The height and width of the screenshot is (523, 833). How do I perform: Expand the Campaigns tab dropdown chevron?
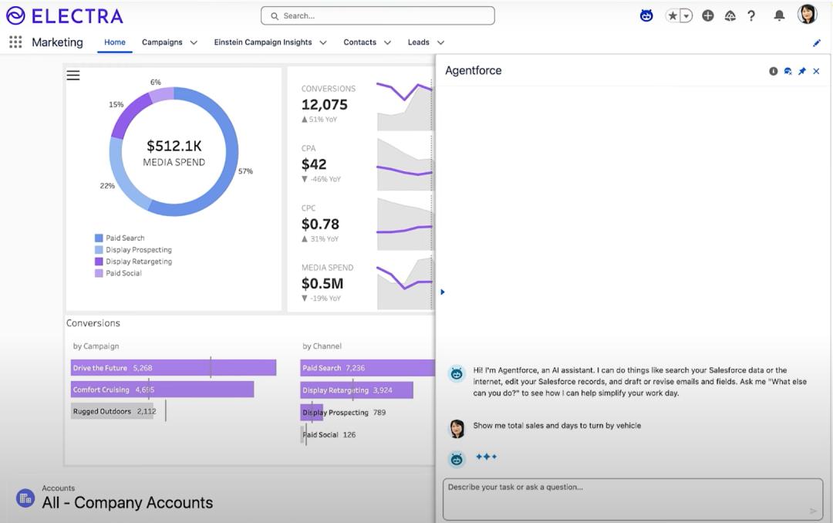point(194,42)
